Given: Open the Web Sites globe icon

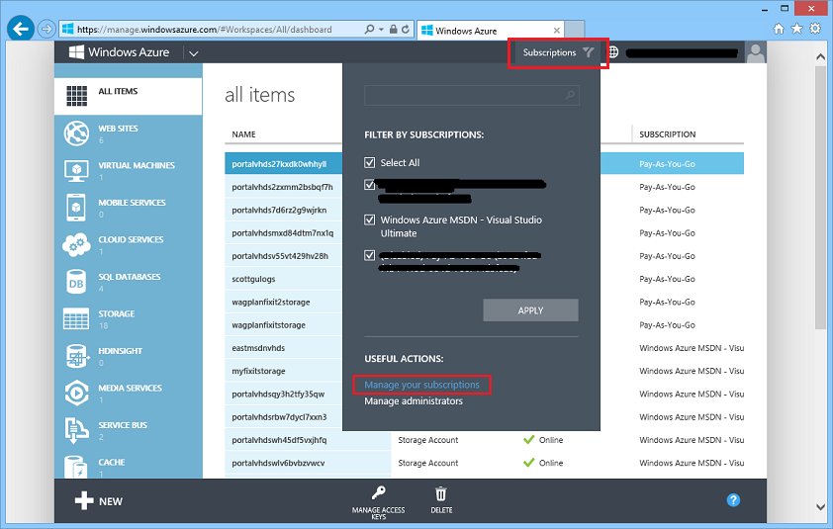Looking at the screenshot, I should pos(76,133).
